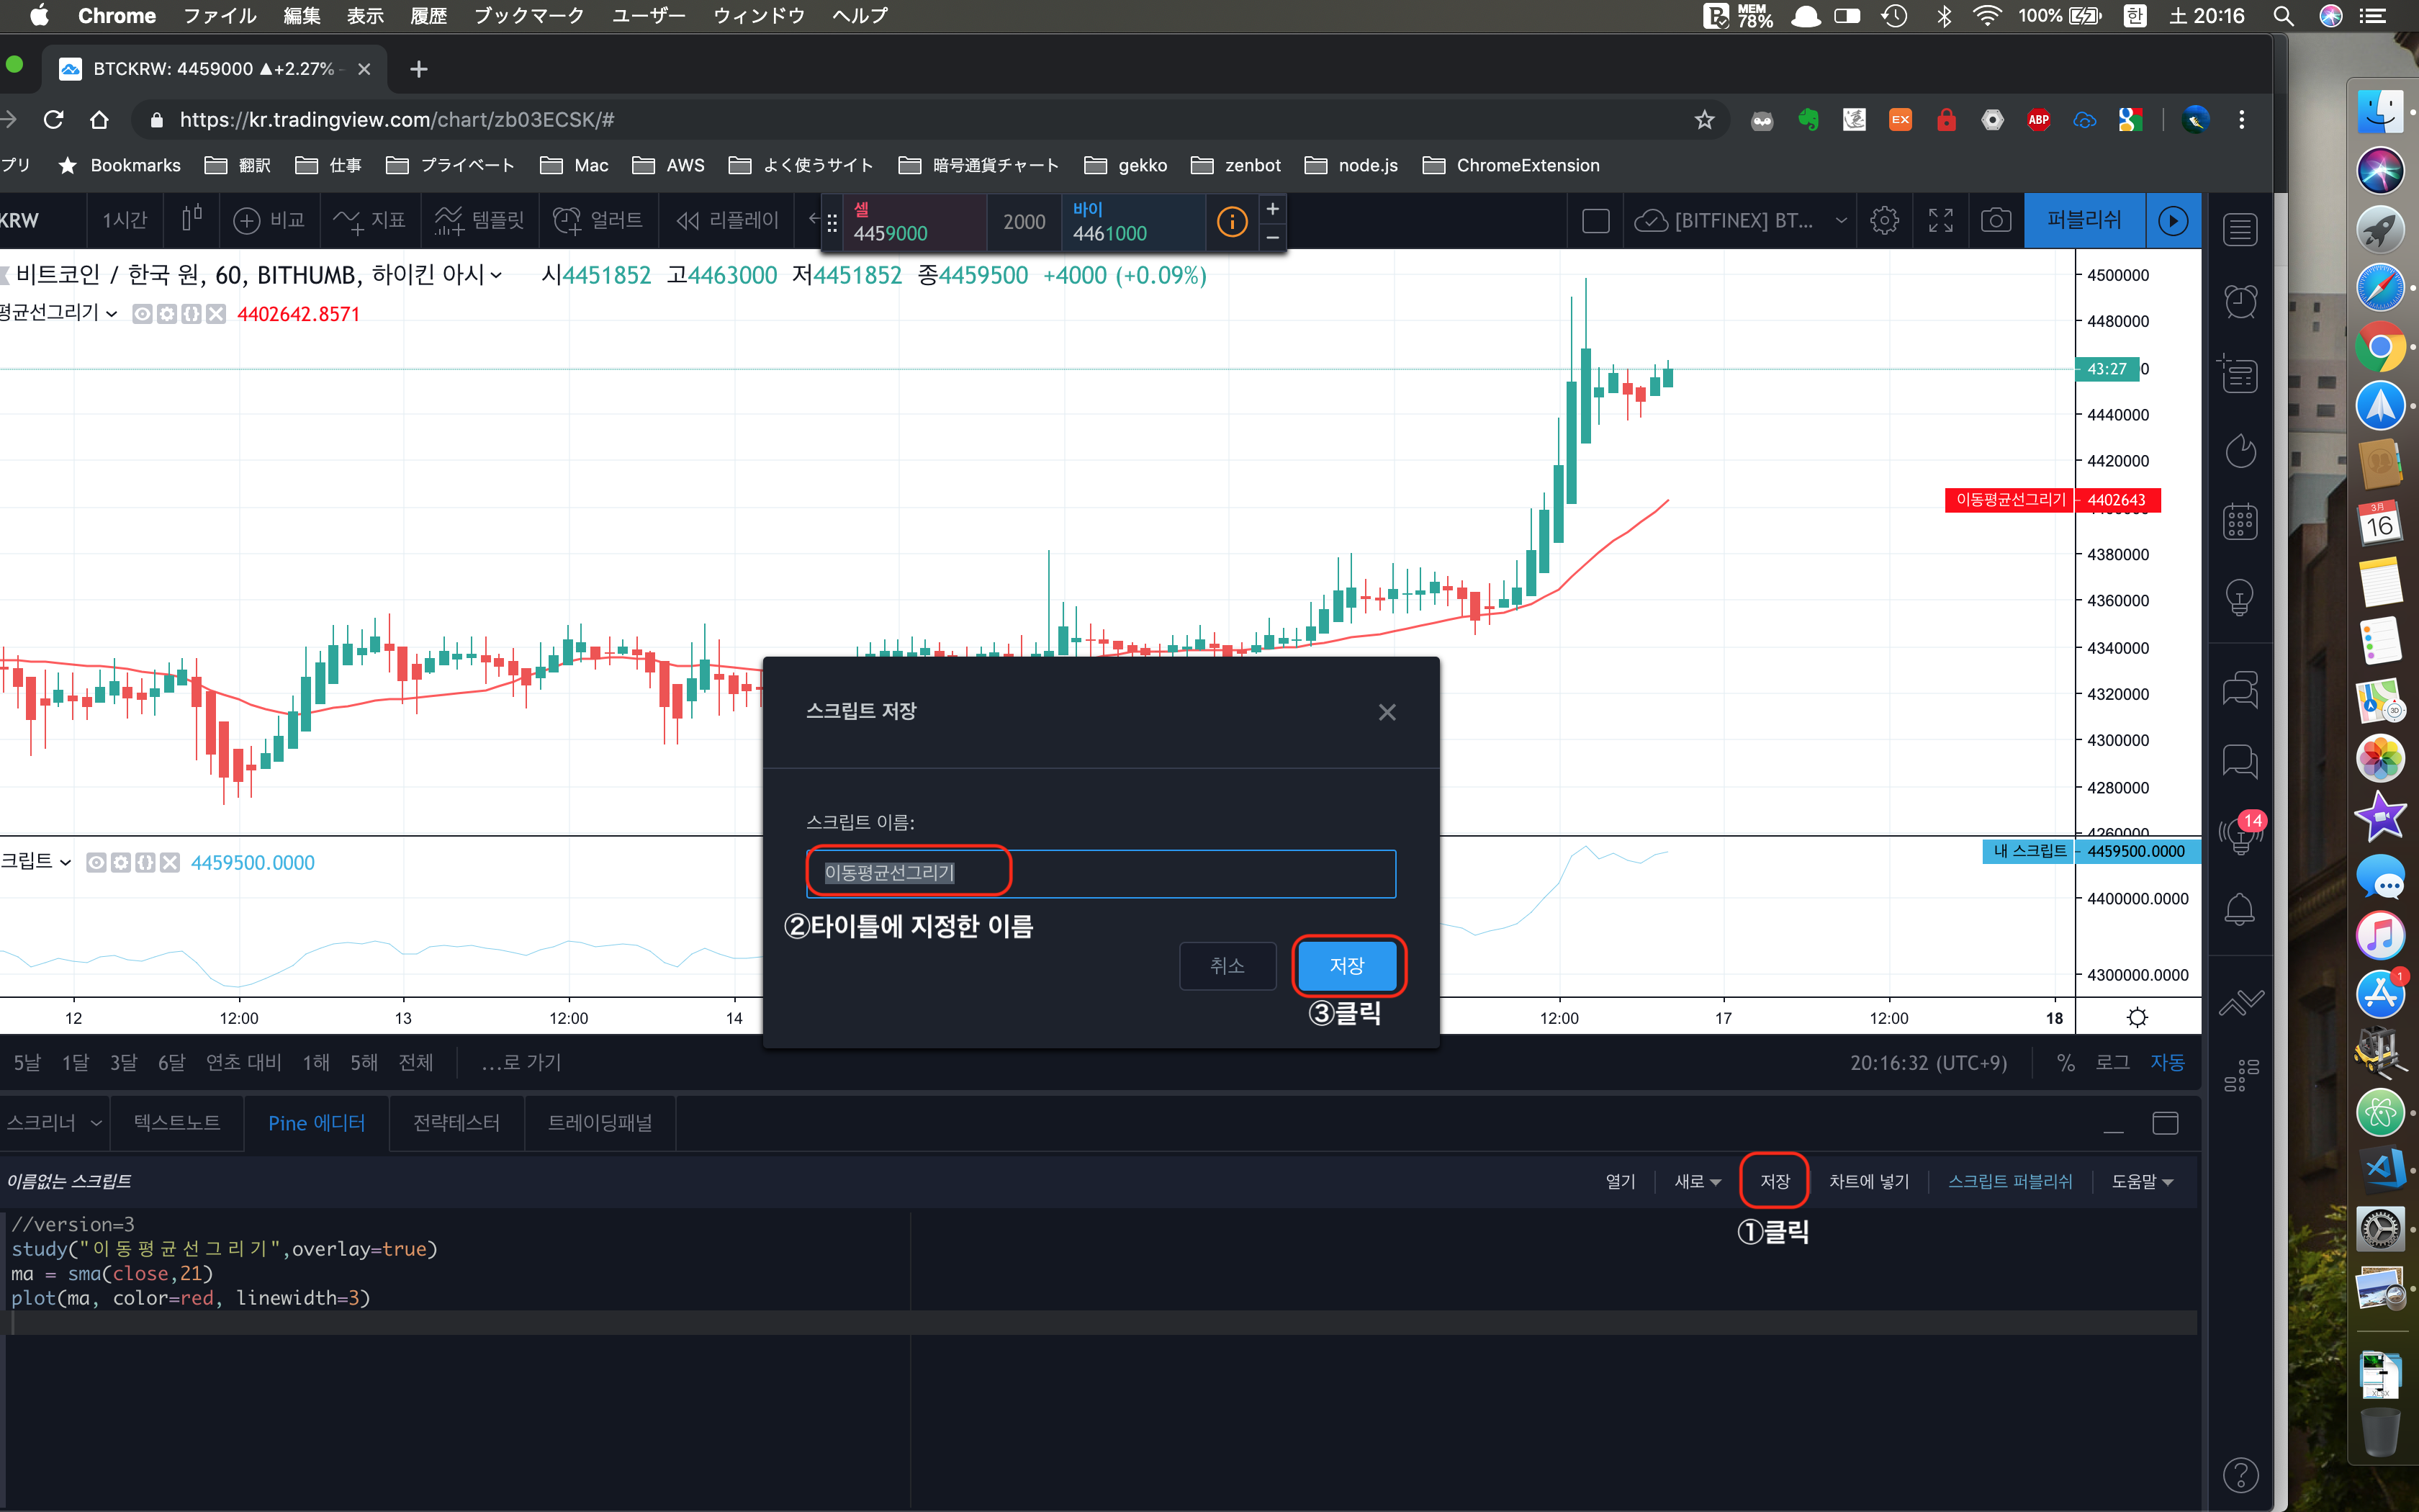Expand the moving average legend dropdown
The width and height of the screenshot is (2419, 1512).
111,314
